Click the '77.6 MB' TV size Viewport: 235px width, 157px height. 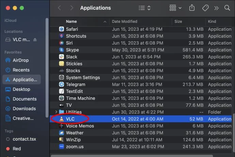194,105
